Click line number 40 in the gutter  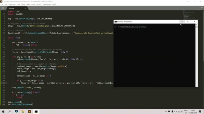4,104
